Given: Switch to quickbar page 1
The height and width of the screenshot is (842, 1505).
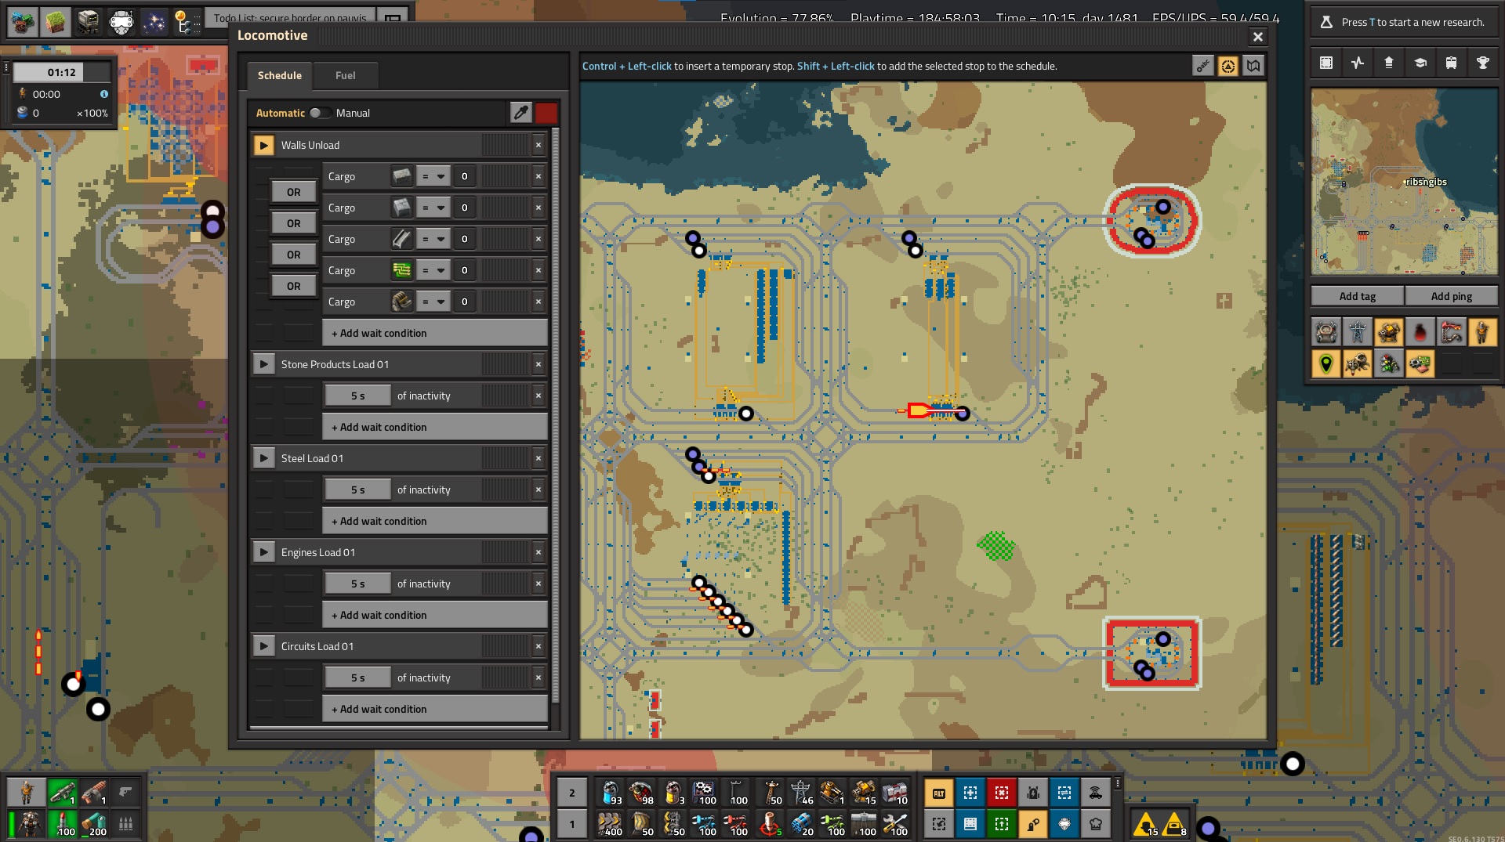Looking at the screenshot, I should tap(572, 824).
